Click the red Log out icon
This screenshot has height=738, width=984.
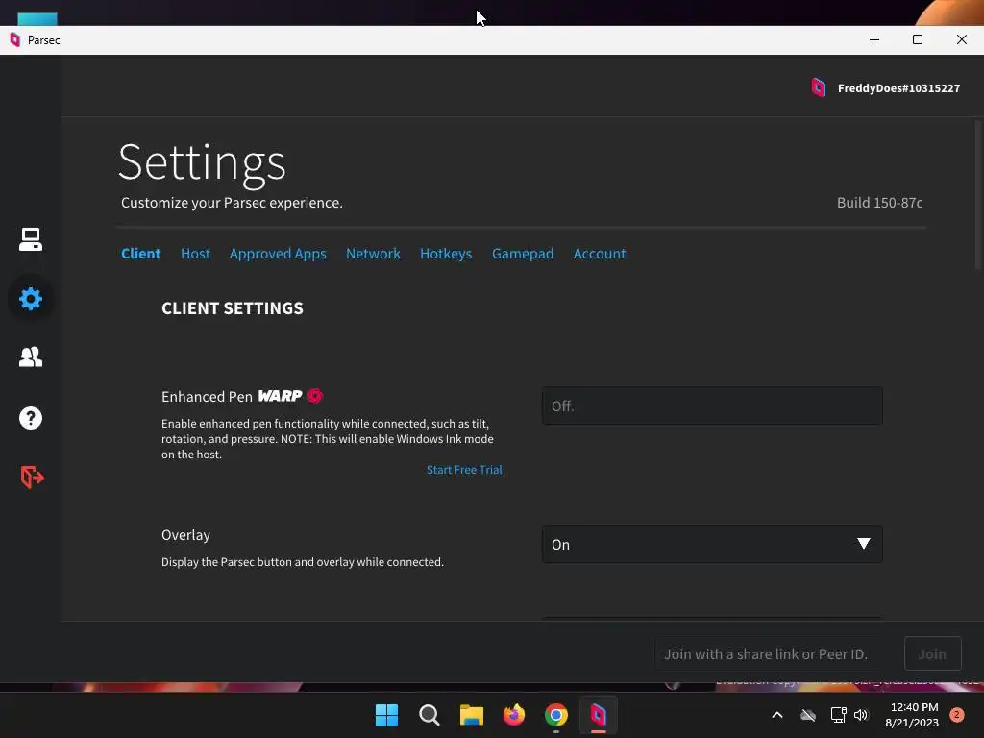[32, 477]
